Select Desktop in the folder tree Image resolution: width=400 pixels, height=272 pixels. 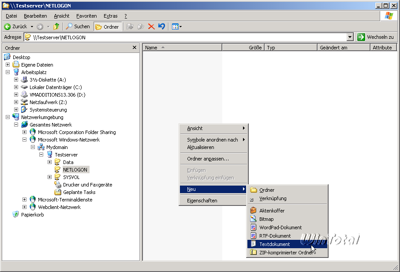click(x=22, y=57)
